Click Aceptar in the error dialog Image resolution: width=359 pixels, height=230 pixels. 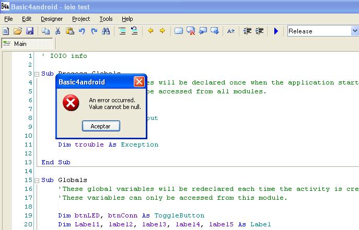click(101, 126)
